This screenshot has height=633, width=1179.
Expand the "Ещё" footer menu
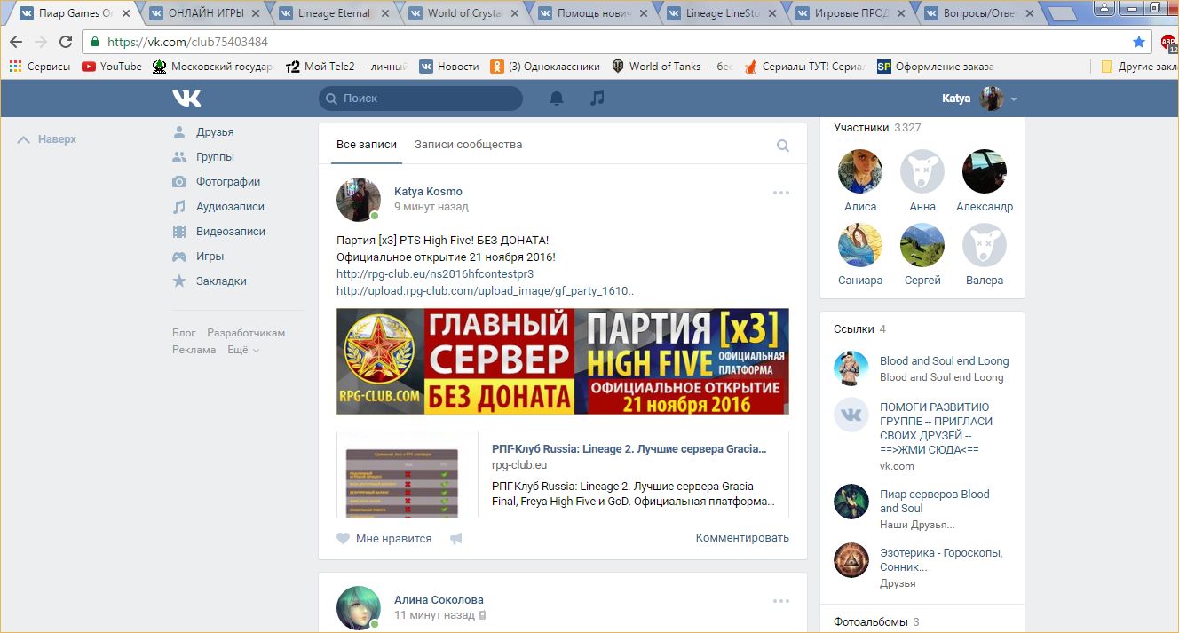tap(242, 350)
